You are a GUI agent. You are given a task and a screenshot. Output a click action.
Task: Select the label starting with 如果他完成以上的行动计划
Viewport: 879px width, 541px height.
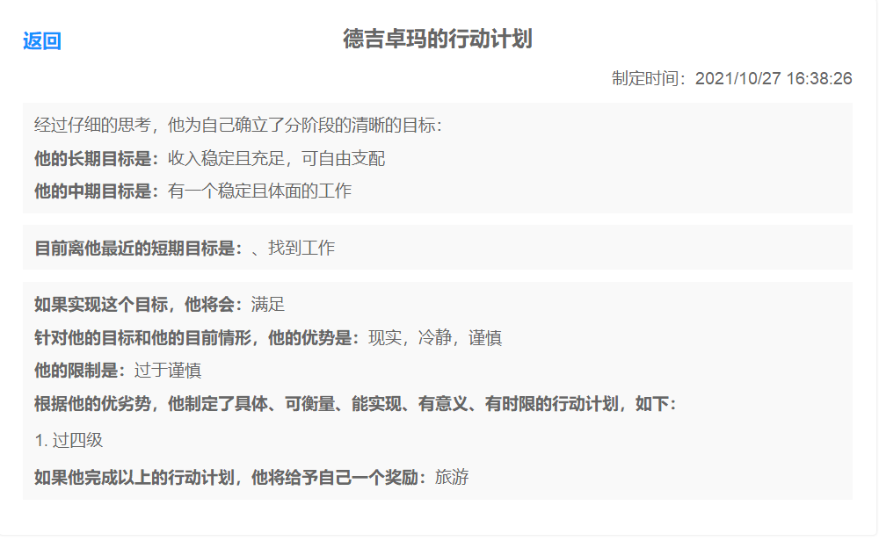[230, 478]
